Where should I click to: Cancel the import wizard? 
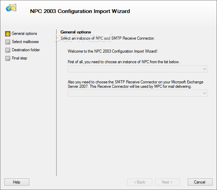pyautogui.click(x=200, y=182)
